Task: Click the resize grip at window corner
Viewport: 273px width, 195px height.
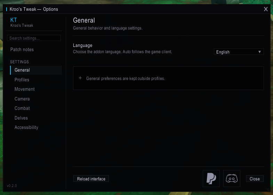Action: pos(267,189)
